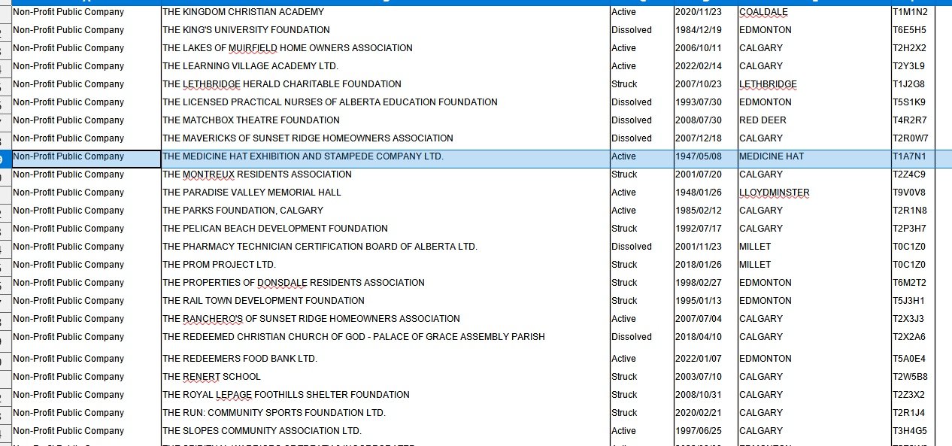Select THE MAVERICKS OF SUNSET RIDGE HOMEOWNERS ASSOCIATION
Screen dimensions: 952x446
[x=385, y=138]
